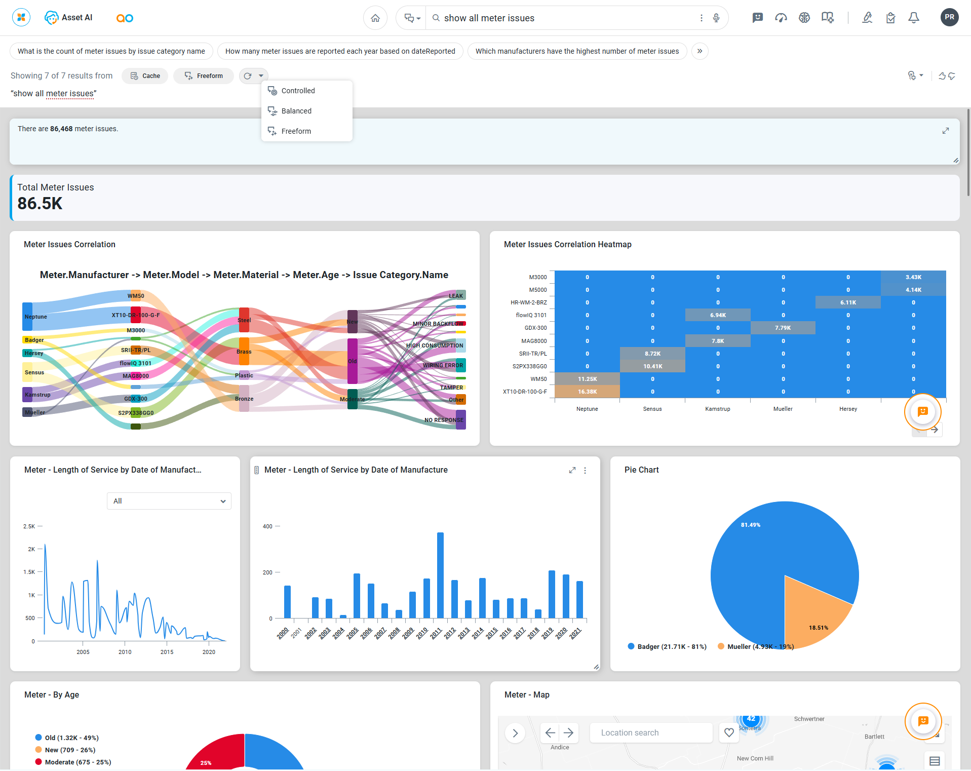The height and width of the screenshot is (771, 971).
Task: Go to home page icon
Action: pos(375,18)
